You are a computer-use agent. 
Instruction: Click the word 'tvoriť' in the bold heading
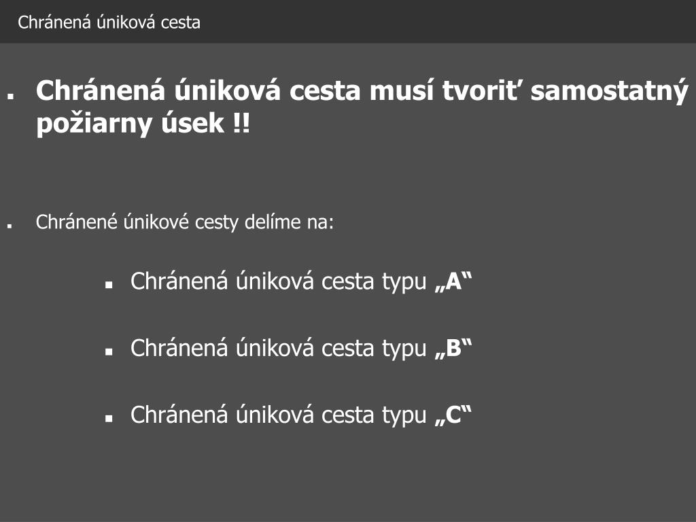482,90
